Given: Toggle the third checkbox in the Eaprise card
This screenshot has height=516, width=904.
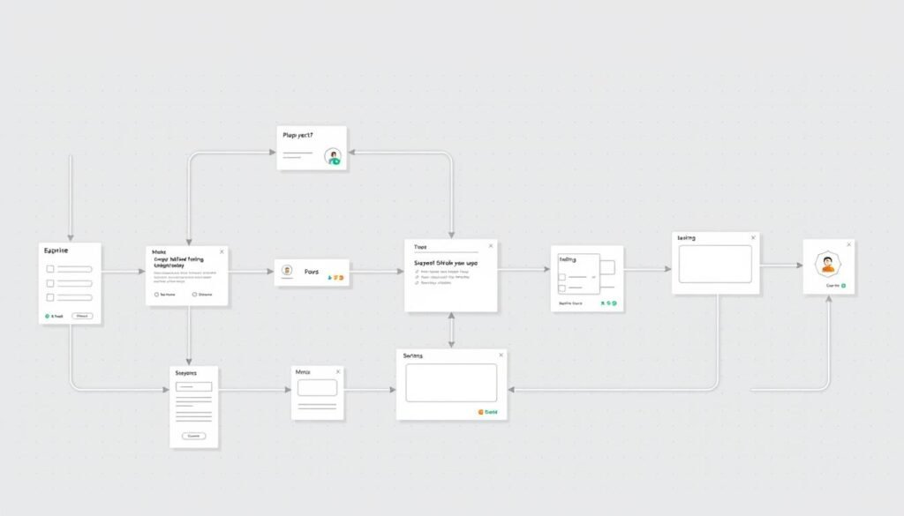Looking at the screenshot, I should pos(50,297).
